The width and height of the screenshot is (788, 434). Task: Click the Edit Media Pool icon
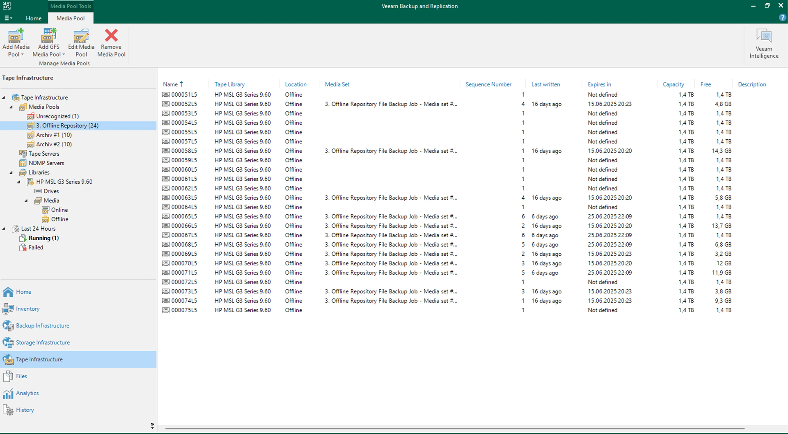[x=81, y=36]
